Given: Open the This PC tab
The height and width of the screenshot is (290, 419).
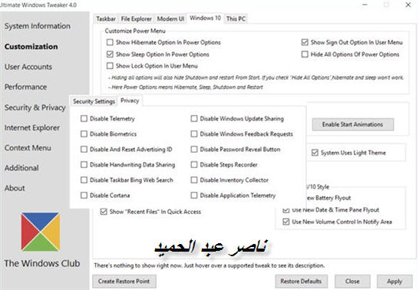Looking at the screenshot, I should [236, 19].
